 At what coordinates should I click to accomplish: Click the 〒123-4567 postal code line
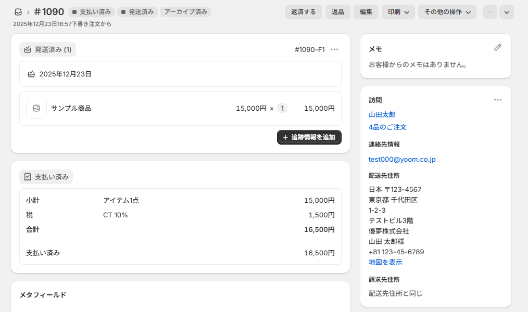(x=395, y=189)
